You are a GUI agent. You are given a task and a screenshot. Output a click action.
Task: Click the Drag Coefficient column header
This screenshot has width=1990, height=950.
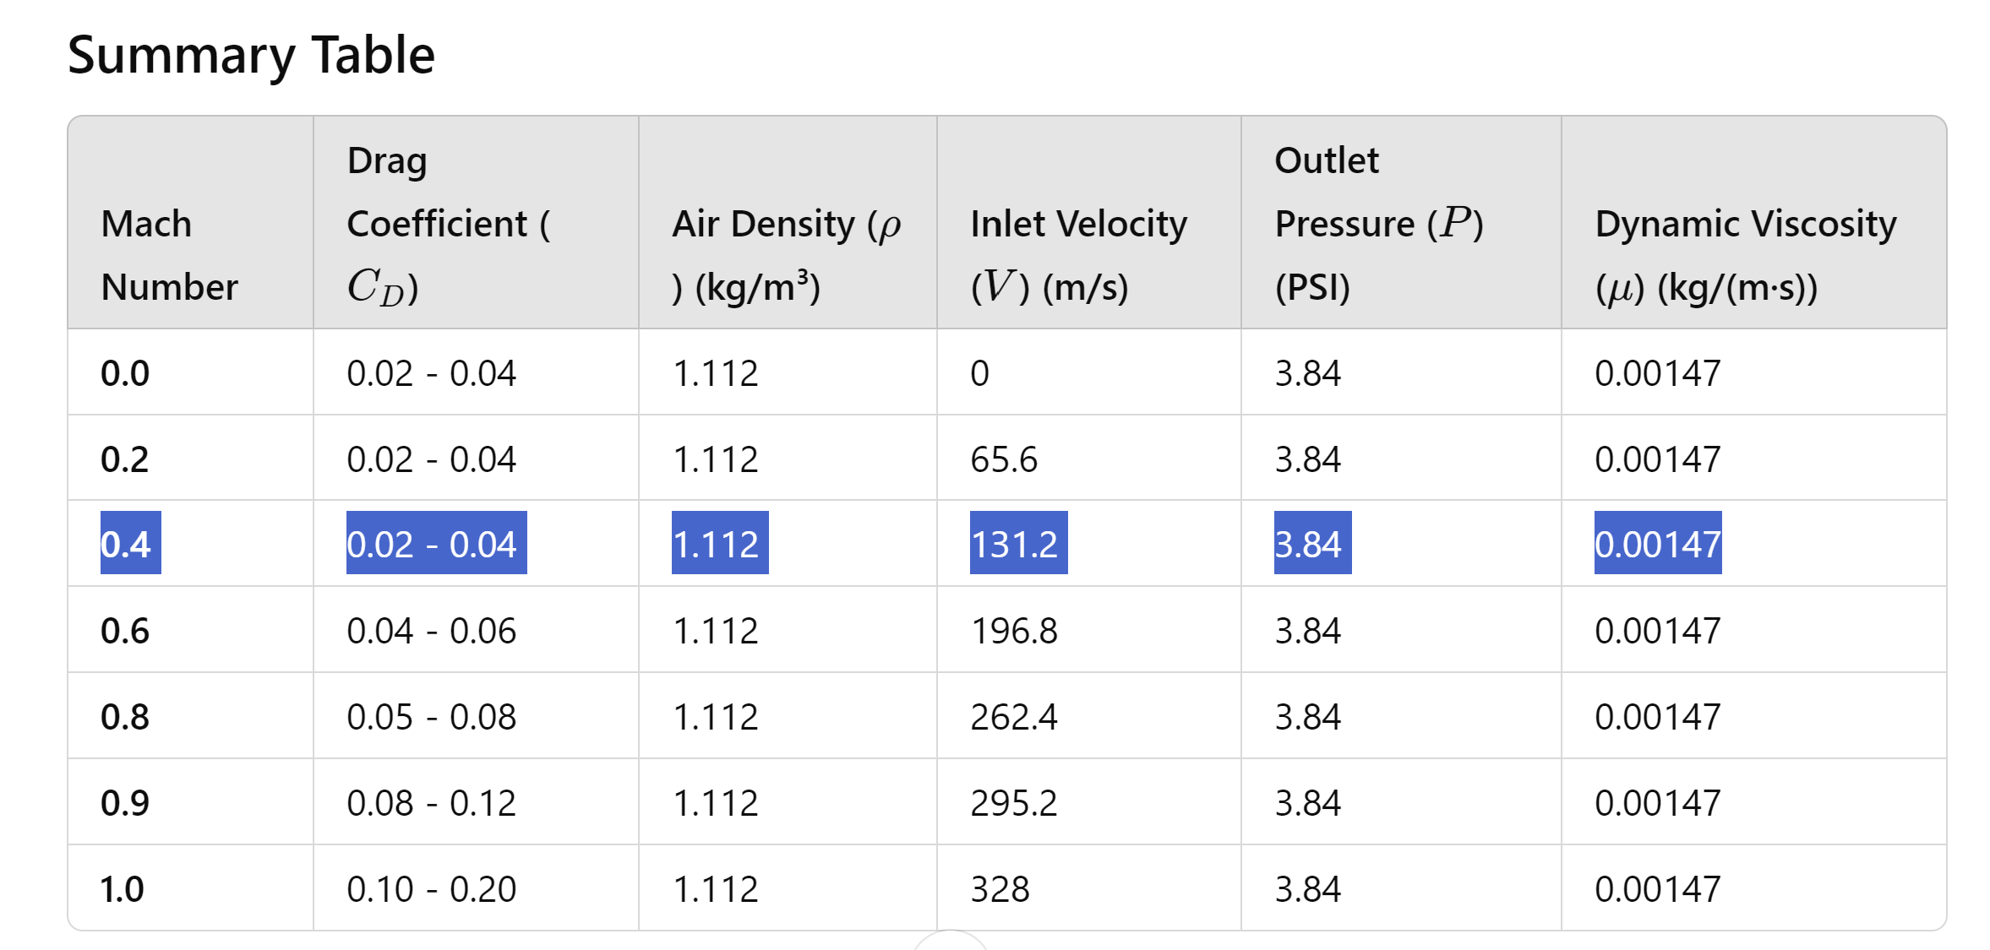448,224
